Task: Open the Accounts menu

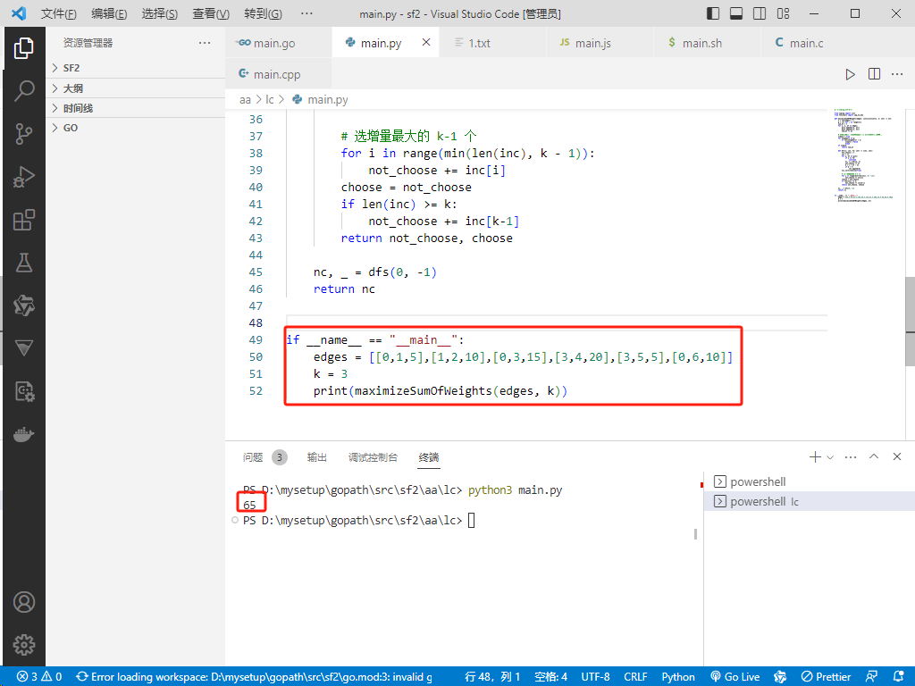Action: [x=24, y=602]
